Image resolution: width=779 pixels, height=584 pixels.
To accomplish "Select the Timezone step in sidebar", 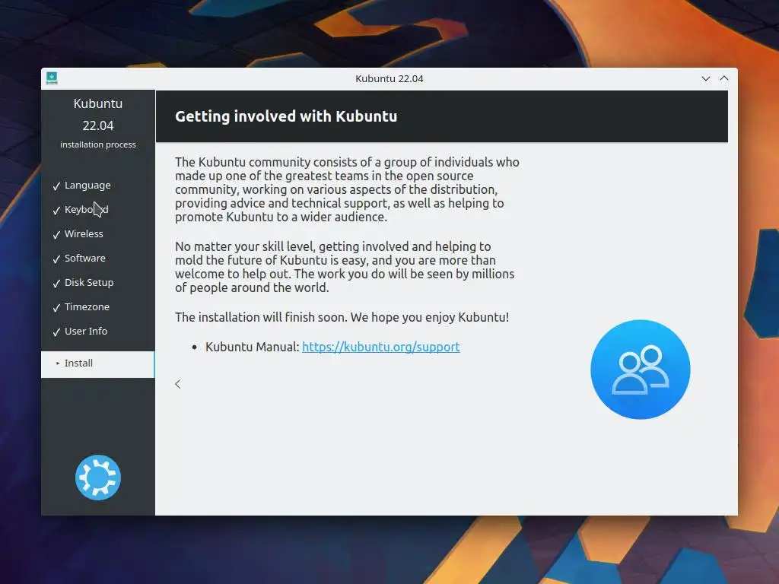I will pyautogui.click(x=87, y=307).
